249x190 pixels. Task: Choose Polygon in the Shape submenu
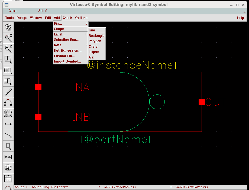tap(95, 41)
